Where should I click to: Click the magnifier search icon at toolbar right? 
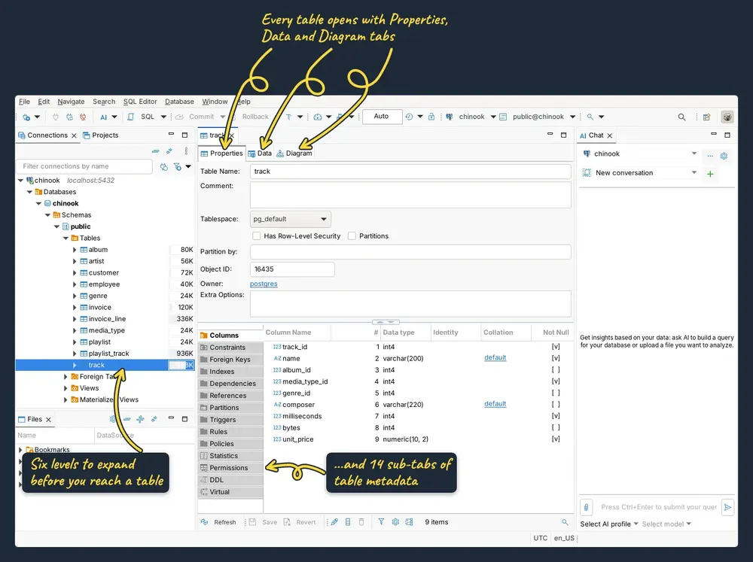[681, 117]
